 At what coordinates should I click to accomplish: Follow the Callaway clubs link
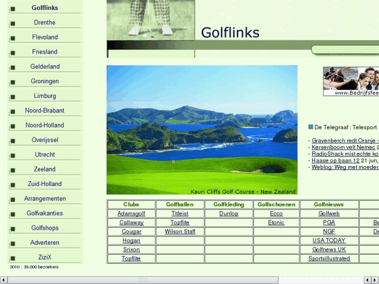click(x=131, y=223)
